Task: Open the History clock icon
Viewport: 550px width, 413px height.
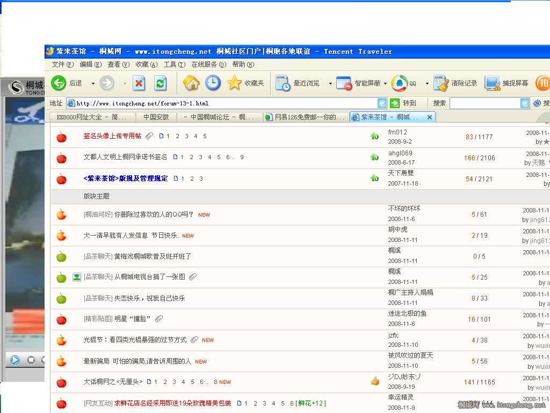Action: coord(213,83)
